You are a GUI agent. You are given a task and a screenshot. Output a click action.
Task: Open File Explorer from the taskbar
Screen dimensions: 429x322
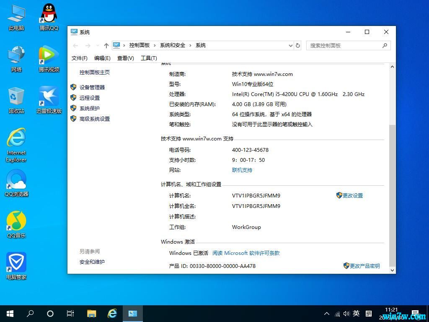91,314
